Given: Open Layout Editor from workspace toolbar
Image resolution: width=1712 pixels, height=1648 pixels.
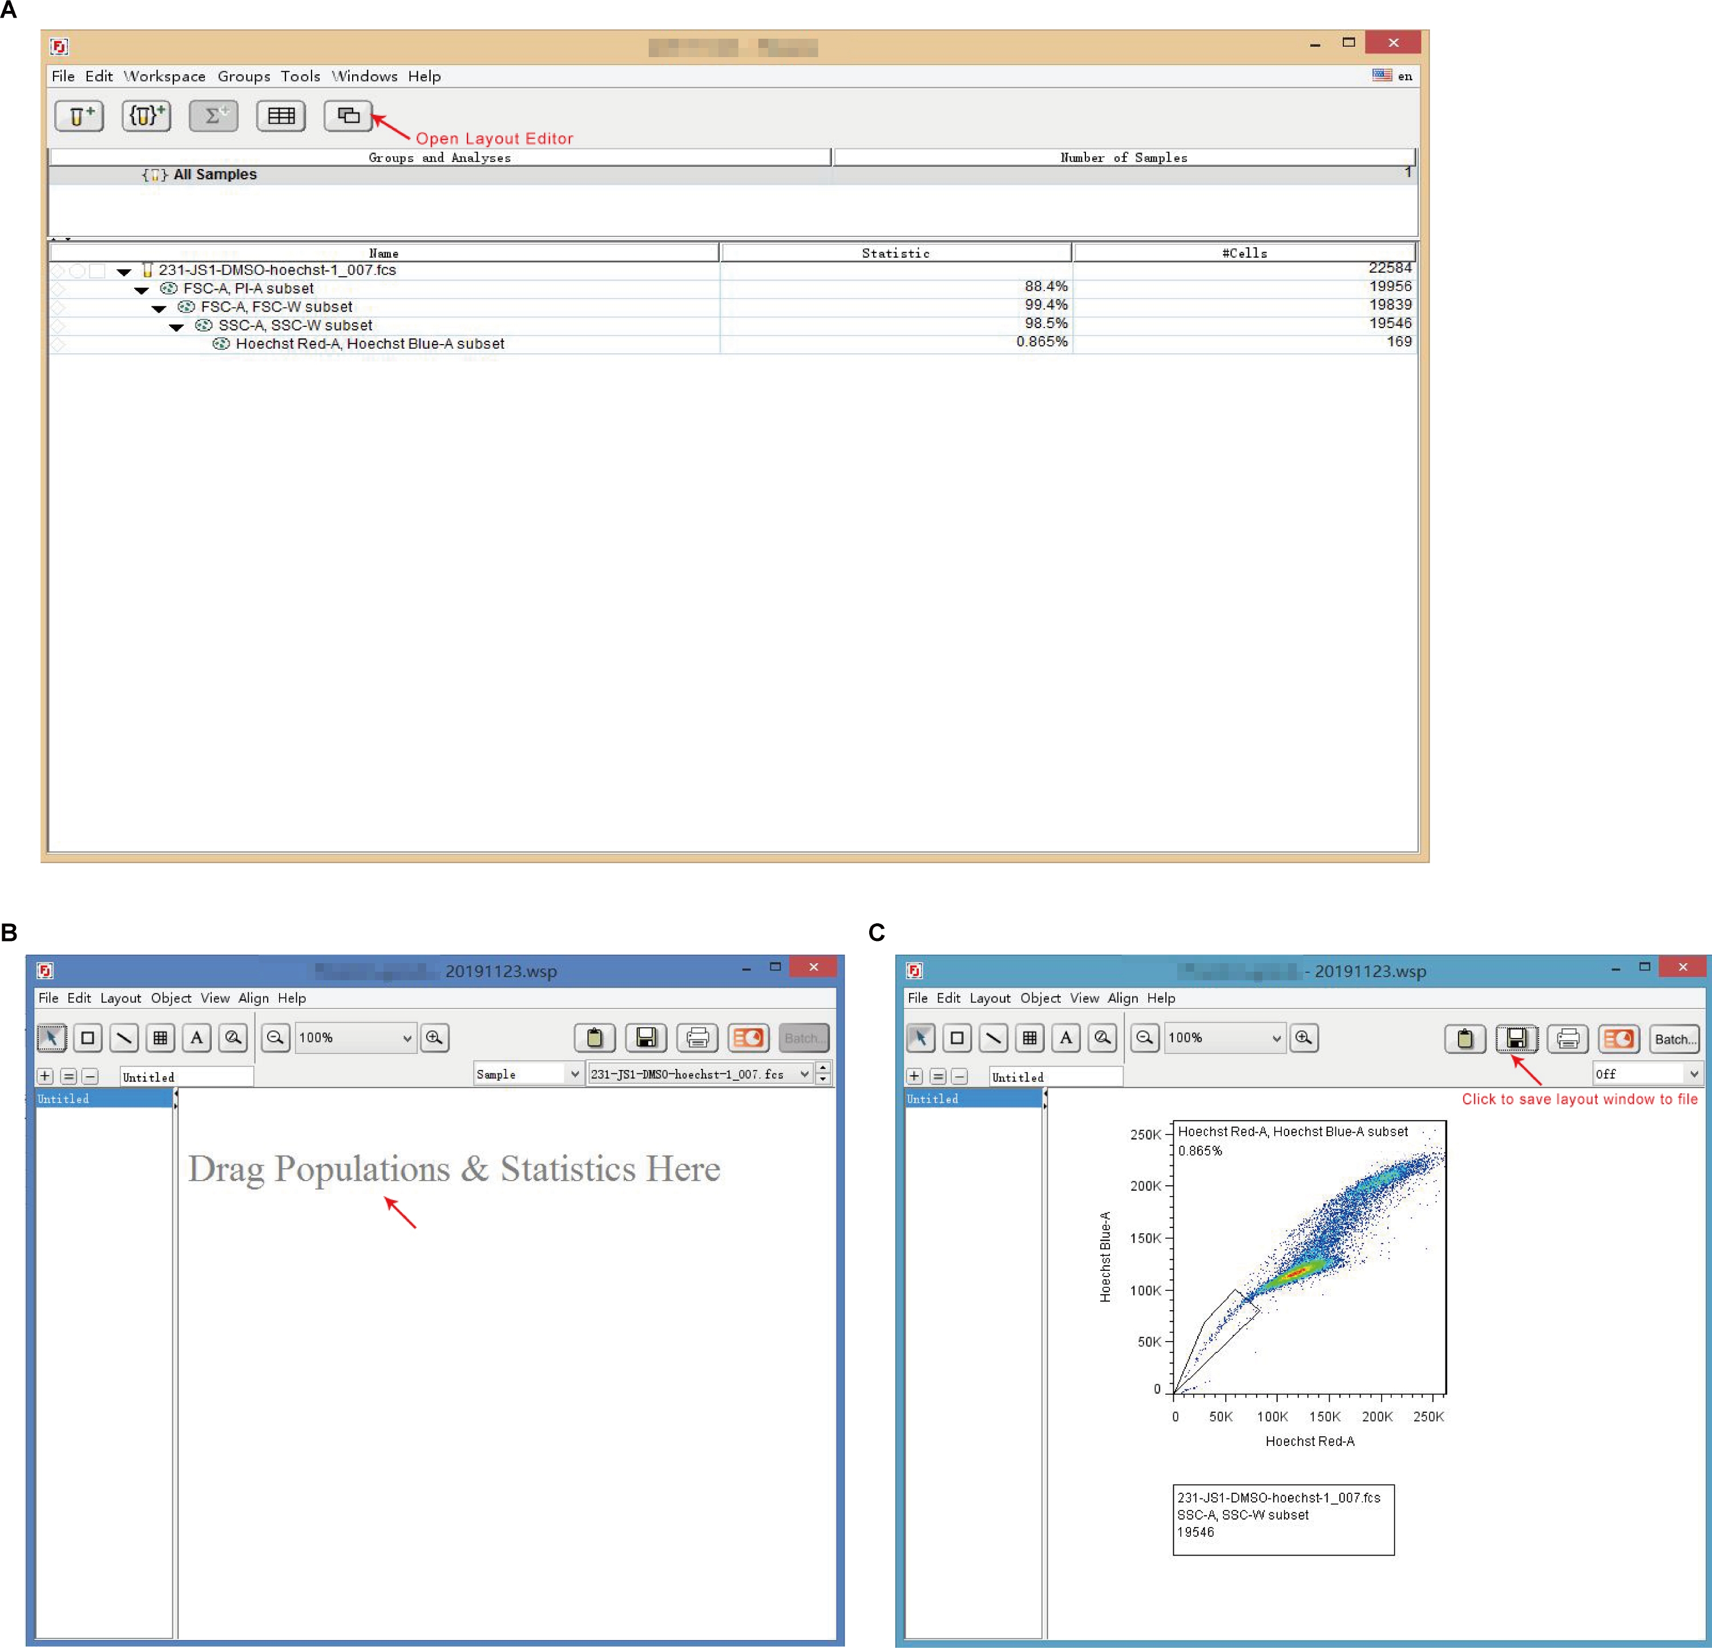Looking at the screenshot, I should (348, 115).
